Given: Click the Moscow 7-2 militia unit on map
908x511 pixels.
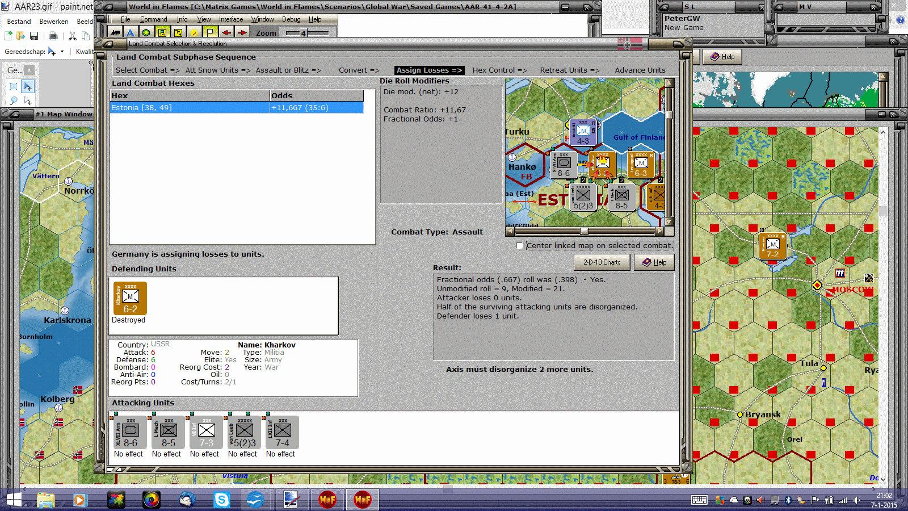Looking at the screenshot, I should (772, 246).
